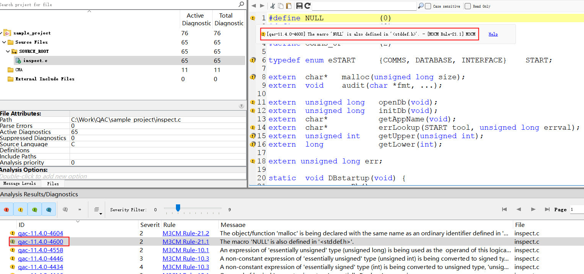Collapse the Source Files tree folder

pos(4,42)
